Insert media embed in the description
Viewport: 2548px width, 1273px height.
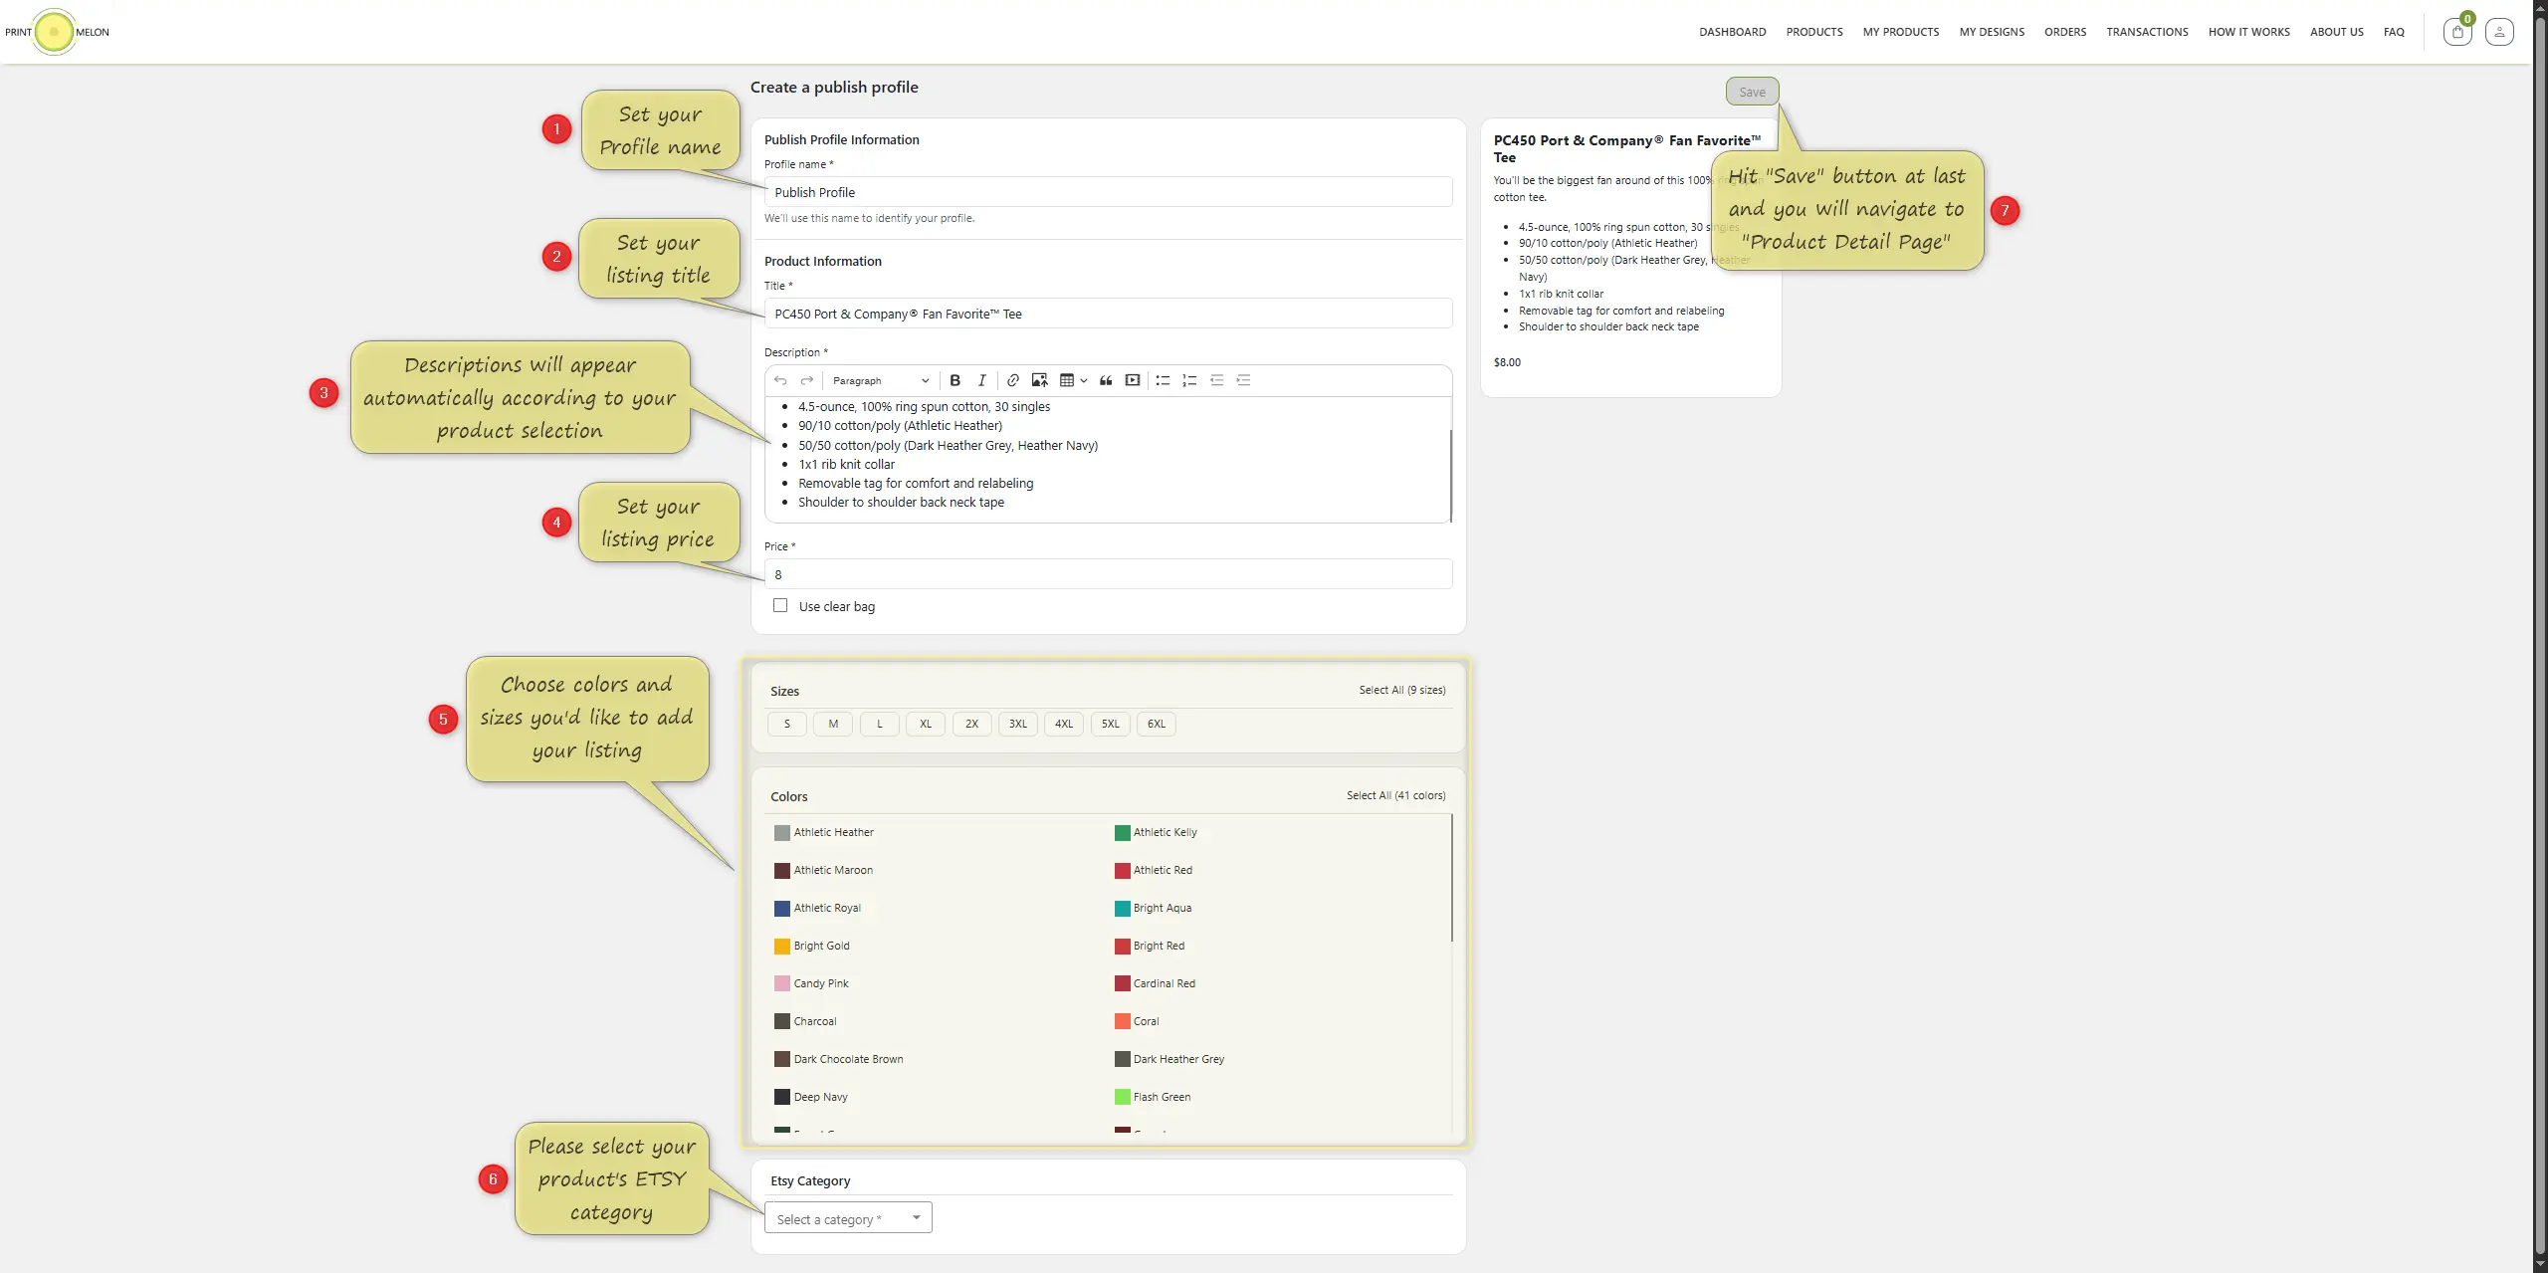tap(1133, 380)
